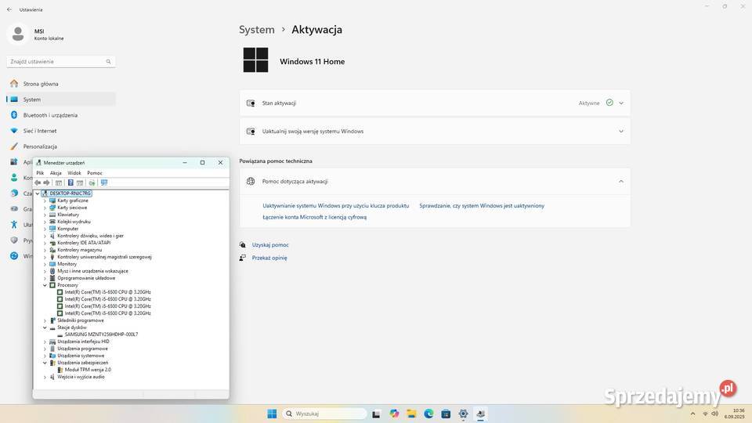Image resolution: width=752 pixels, height=423 pixels.
Task: Switch to Settings app on taskbar
Action: (x=463, y=414)
